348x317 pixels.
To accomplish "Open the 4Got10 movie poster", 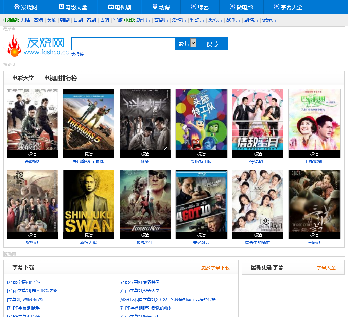I will pos(201,204).
